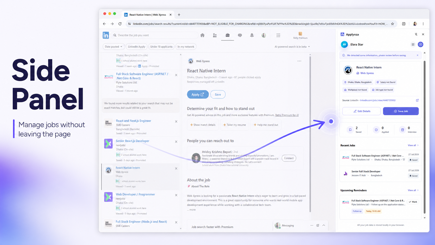Image resolution: width=435 pixels, height=245 pixels.
Task: Click the Describe the job you want search field
Action: pyautogui.click(x=155, y=35)
